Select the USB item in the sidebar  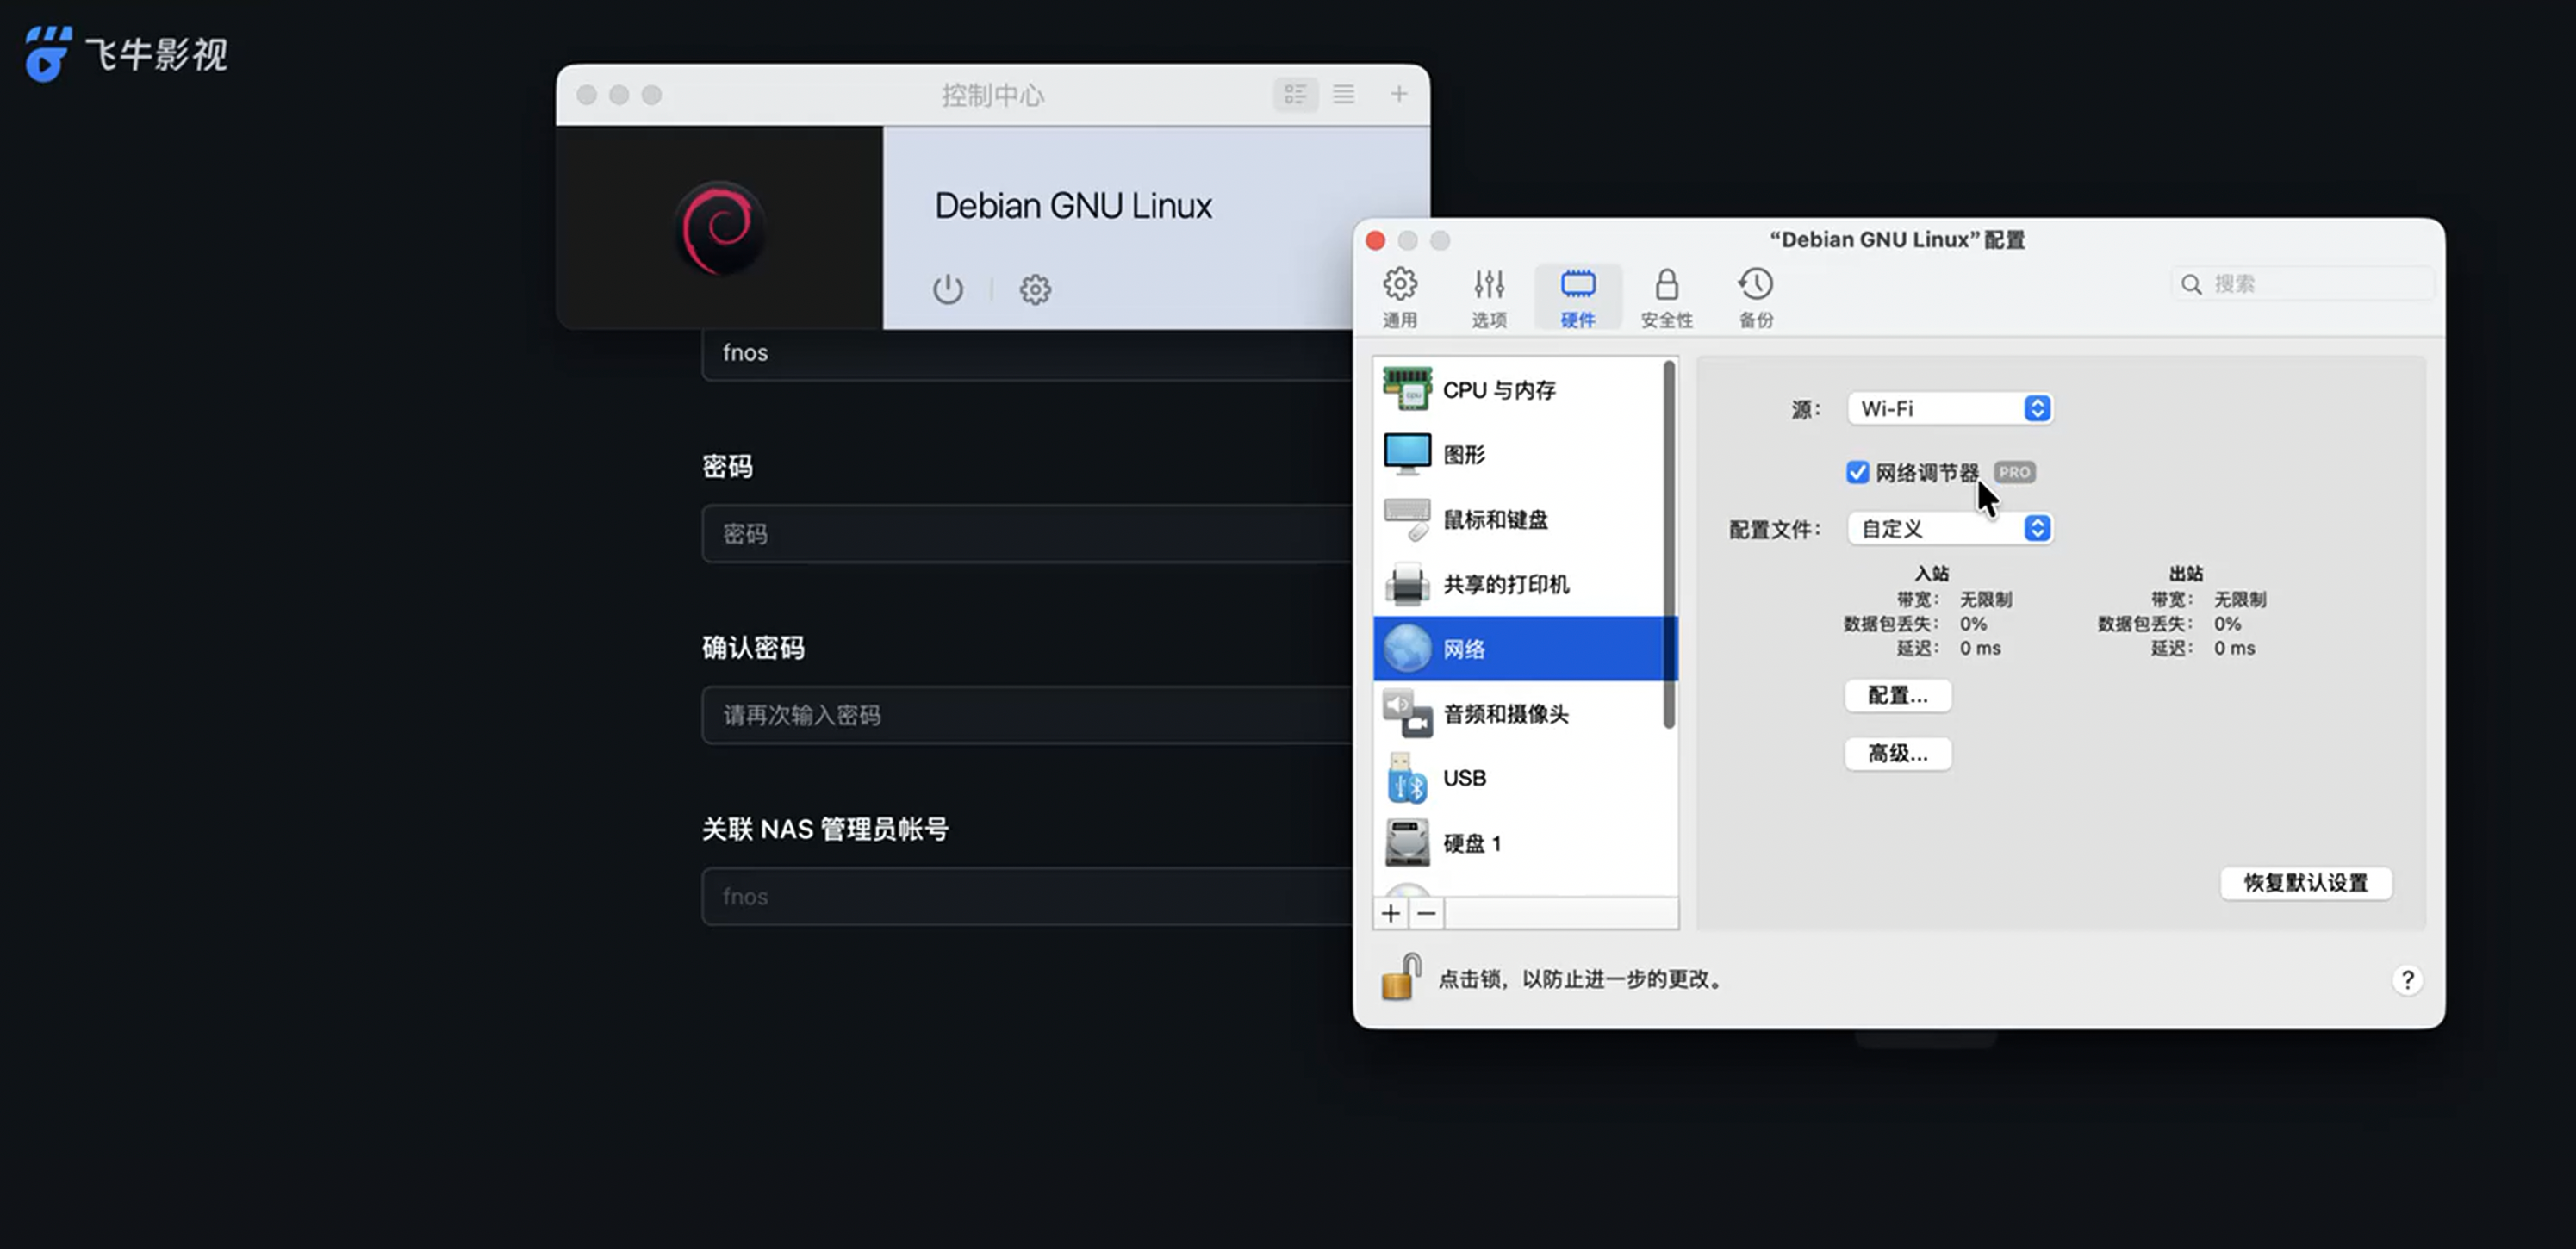tap(1464, 778)
